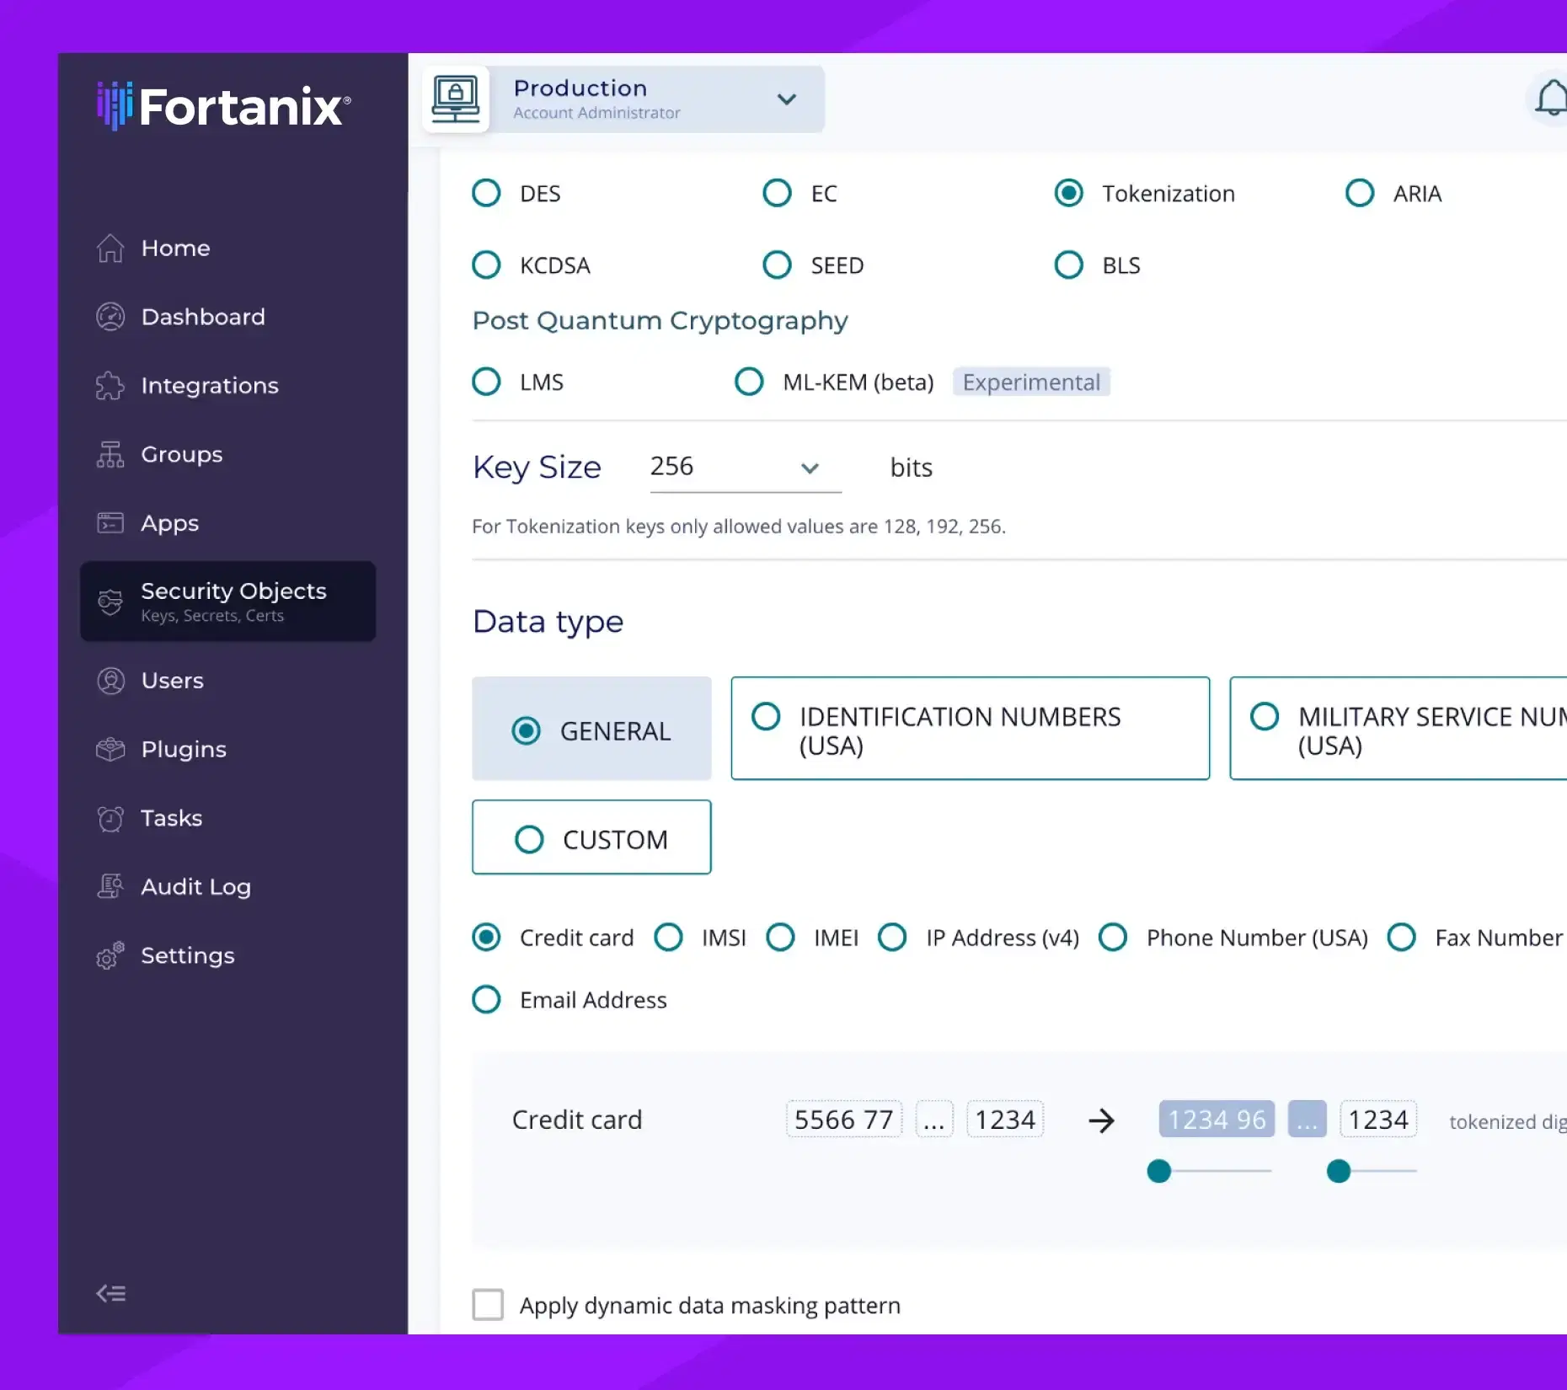Click the Integrations puzzle icon
The height and width of the screenshot is (1390, 1567).
tap(110, 386)
